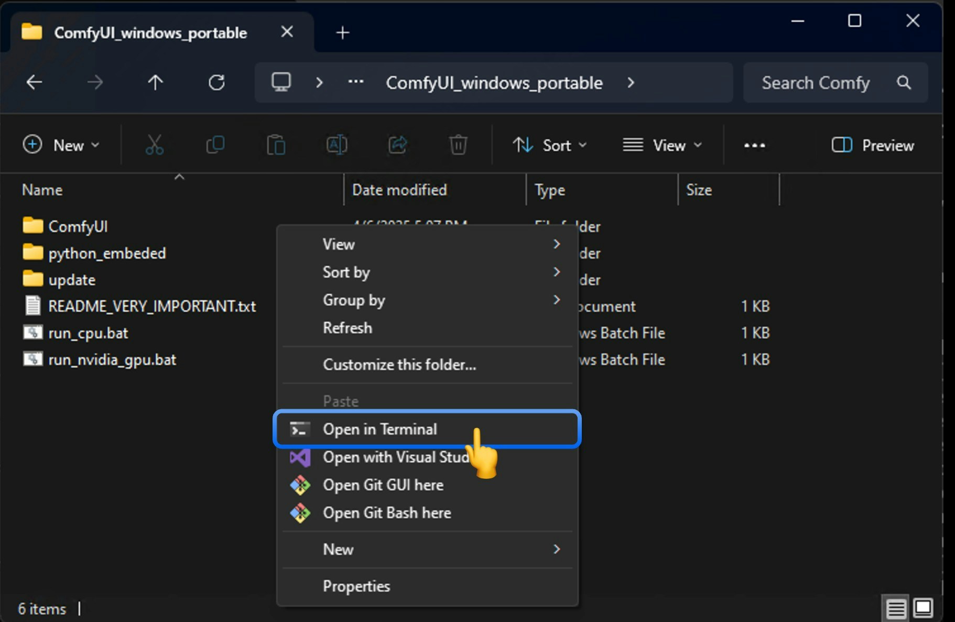Choose Customize this folder...
Viewport: 955px width, 622px height.
click(427, 364)
